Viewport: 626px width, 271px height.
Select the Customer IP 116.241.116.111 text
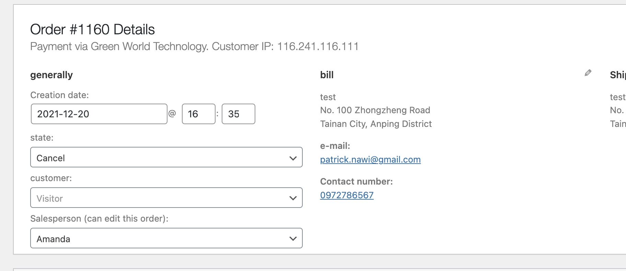[286, 46]
